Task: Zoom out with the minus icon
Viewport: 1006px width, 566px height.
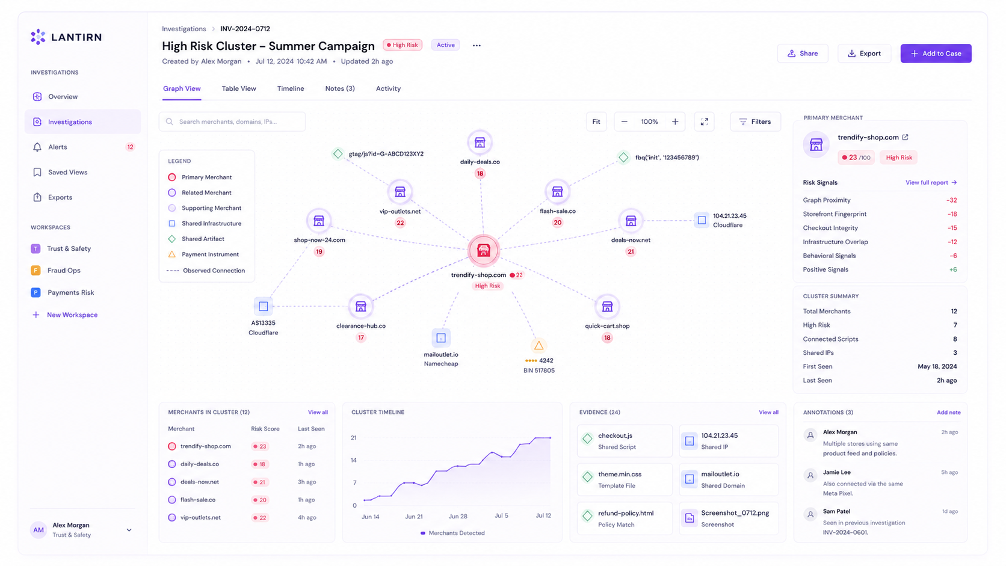Action: coord(624,122)
